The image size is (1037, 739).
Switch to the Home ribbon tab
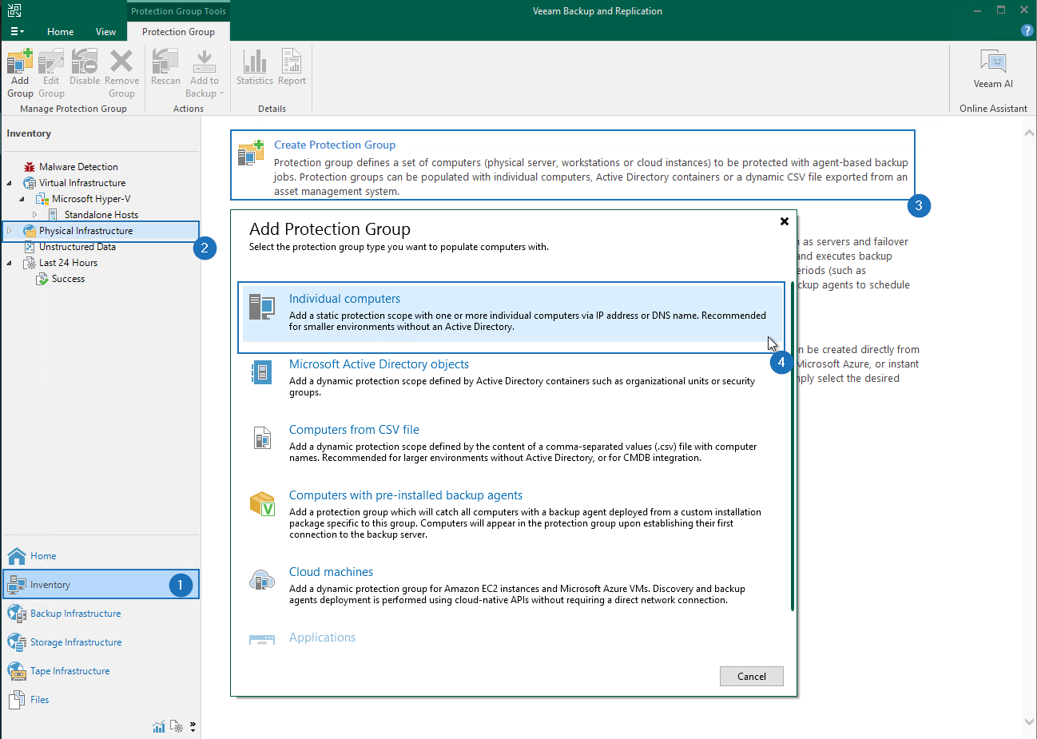[60, 32]
